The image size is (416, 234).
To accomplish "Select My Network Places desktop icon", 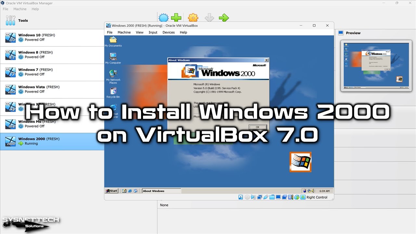I will pyautogui.click(x=113, y=77).
